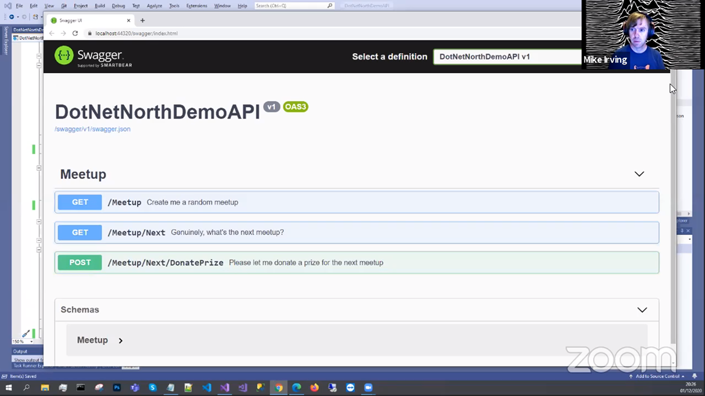Viewport: 705px width, 396px height.
Task: Expand the GET /Meetup operation
Action: pyautogui.click(x=356, y=202)
